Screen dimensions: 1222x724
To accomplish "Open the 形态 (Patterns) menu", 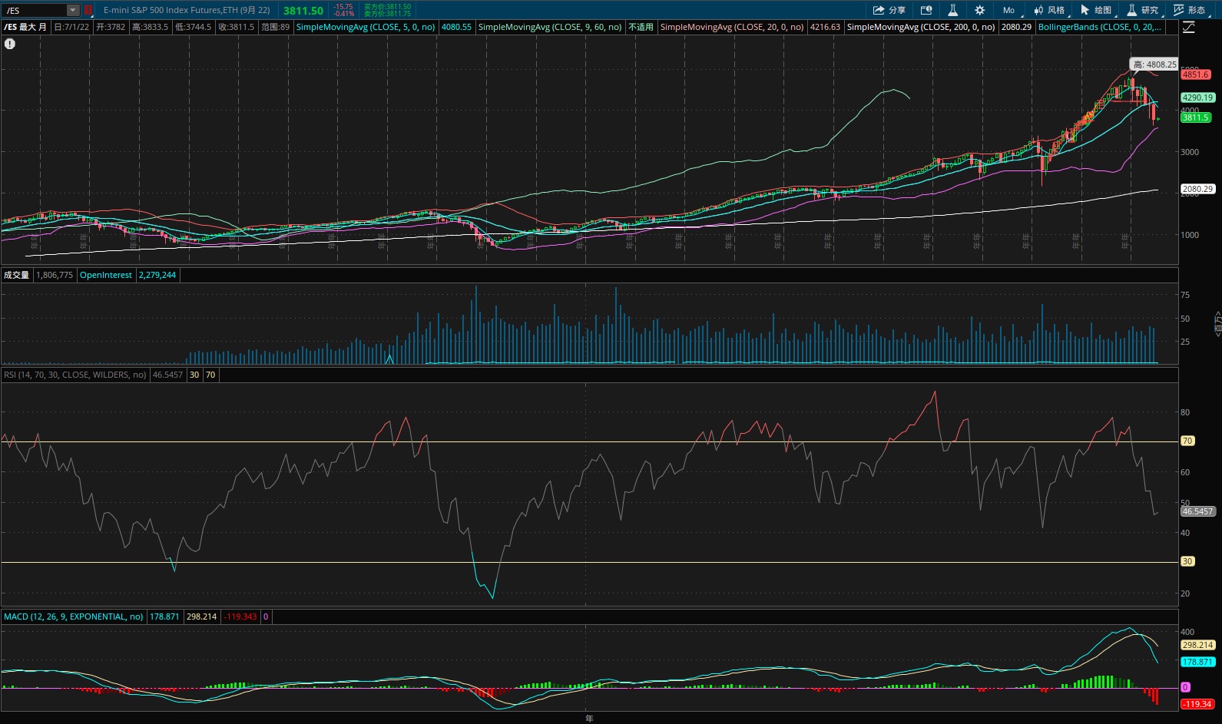I will 1190,10.
